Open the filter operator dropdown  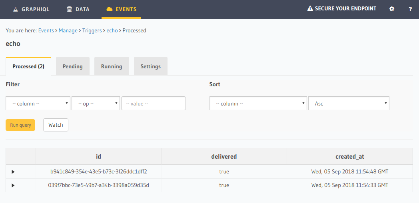(x=96, y=103)
